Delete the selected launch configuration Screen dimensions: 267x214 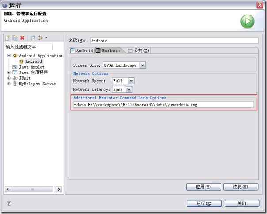pos(22,38)
